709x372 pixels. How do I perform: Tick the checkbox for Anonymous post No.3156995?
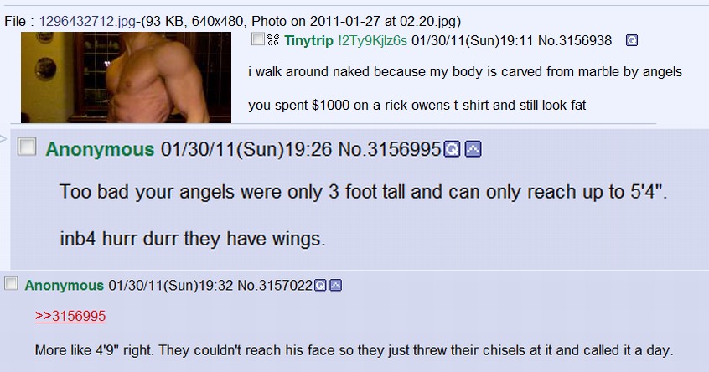(27, 147)
